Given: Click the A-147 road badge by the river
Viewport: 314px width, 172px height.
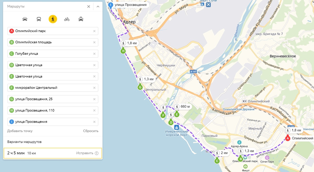Looking at the screenshot, I should pyautogui.click(x=193, y=71).
